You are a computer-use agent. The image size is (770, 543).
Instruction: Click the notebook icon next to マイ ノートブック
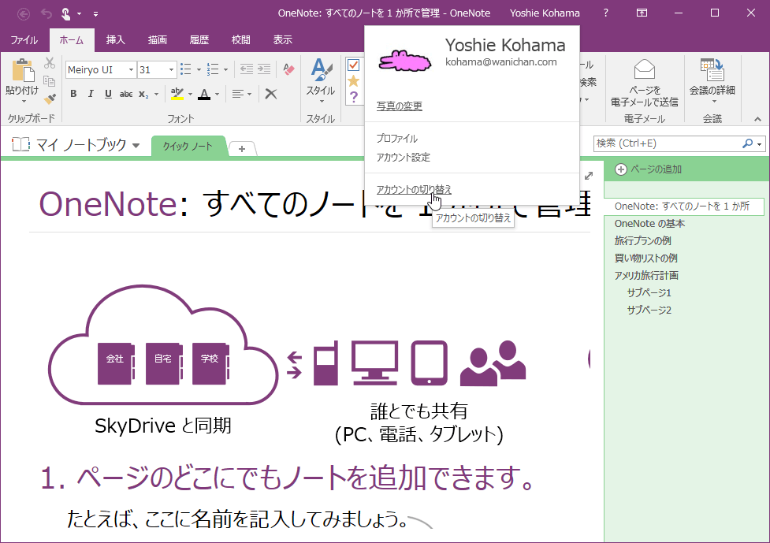[x=20, y=144]
